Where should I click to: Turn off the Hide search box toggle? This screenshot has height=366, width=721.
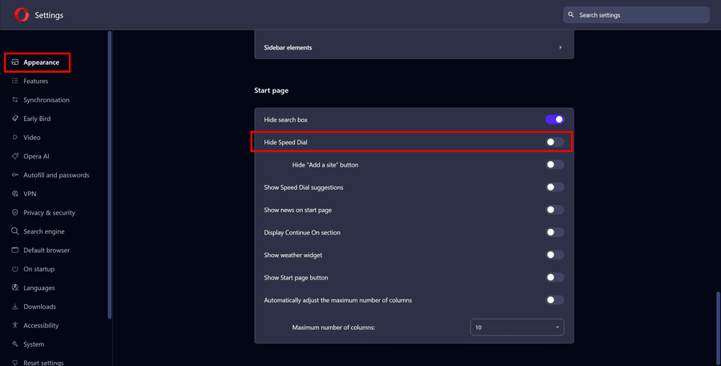pos(554,119)
